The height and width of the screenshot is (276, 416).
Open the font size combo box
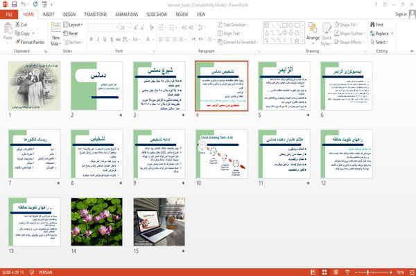click(125, 28)
